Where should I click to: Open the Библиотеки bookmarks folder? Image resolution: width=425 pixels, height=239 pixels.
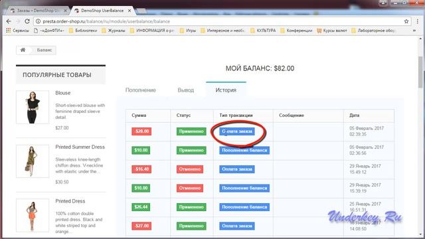83,31
